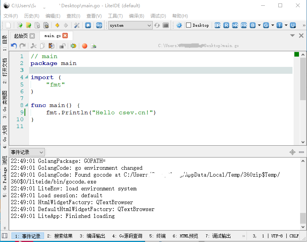Open the gear settings icon in toolbar

(x=179, y=25)
